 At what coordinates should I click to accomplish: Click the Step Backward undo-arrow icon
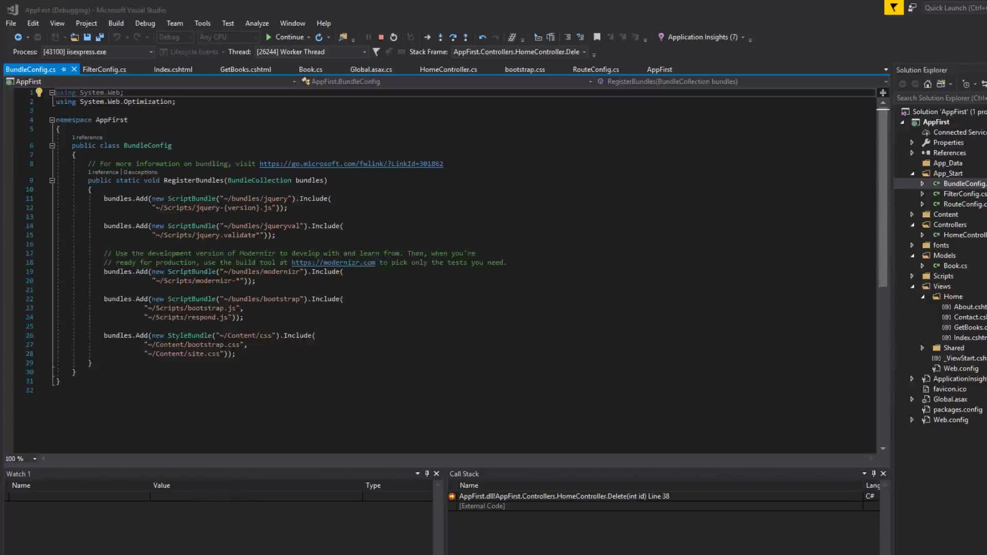click(x=482, y=37)
